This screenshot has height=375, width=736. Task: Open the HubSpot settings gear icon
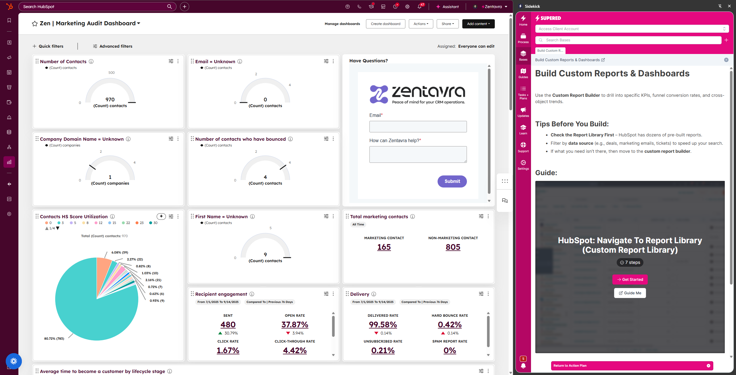coord(407,7)
